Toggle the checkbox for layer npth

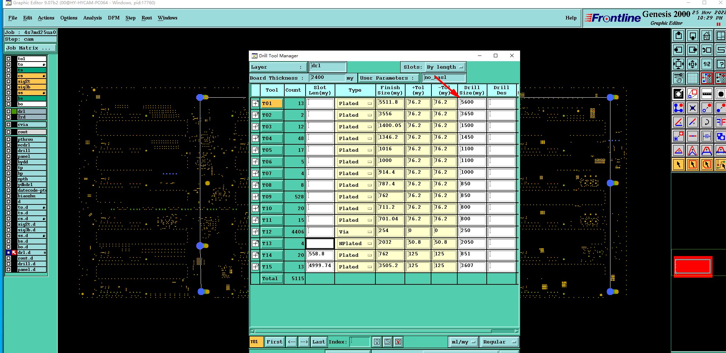coord(9,179)
